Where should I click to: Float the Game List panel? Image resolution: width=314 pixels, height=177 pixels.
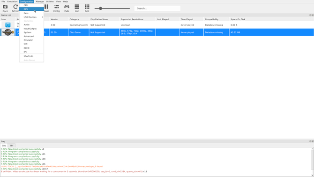pos(310,15)
